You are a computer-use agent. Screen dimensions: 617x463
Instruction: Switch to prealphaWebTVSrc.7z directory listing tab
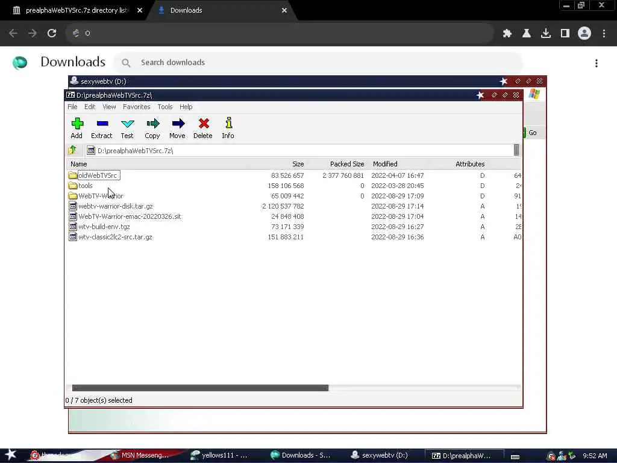pos(77,10)
